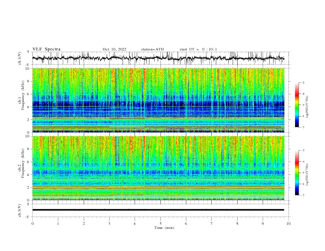
Task: Click the log(PSD) label beside ch.1 color bar
Action: [x=307, y=107]
